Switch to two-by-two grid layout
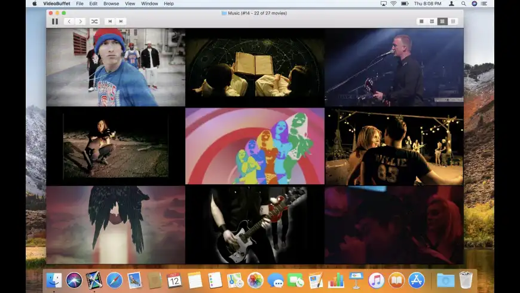 click(x=432, y=22)
